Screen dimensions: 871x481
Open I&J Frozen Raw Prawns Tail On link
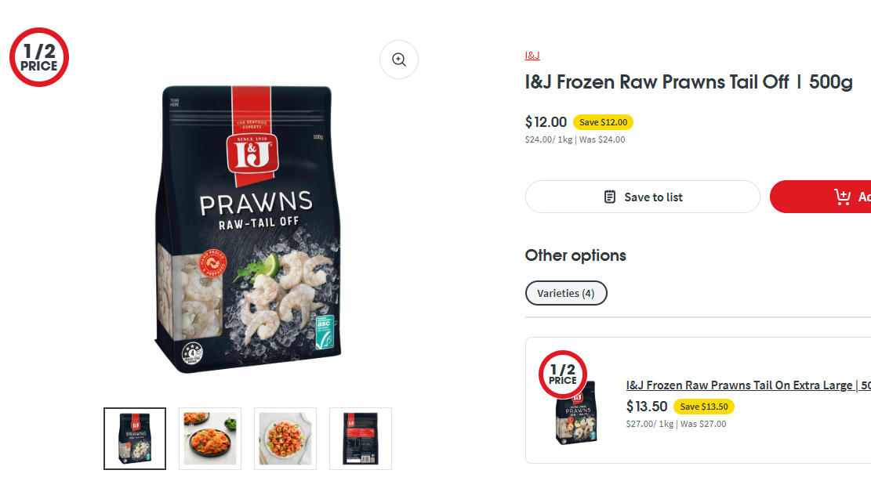[748, 385]
